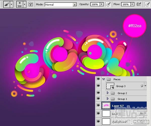Select the Group 1 folder icon

click(112, 99)
